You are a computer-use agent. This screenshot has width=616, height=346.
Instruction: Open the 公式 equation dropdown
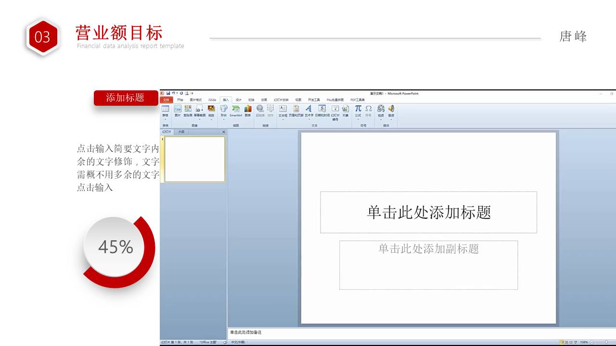click(x=358, y=118)
